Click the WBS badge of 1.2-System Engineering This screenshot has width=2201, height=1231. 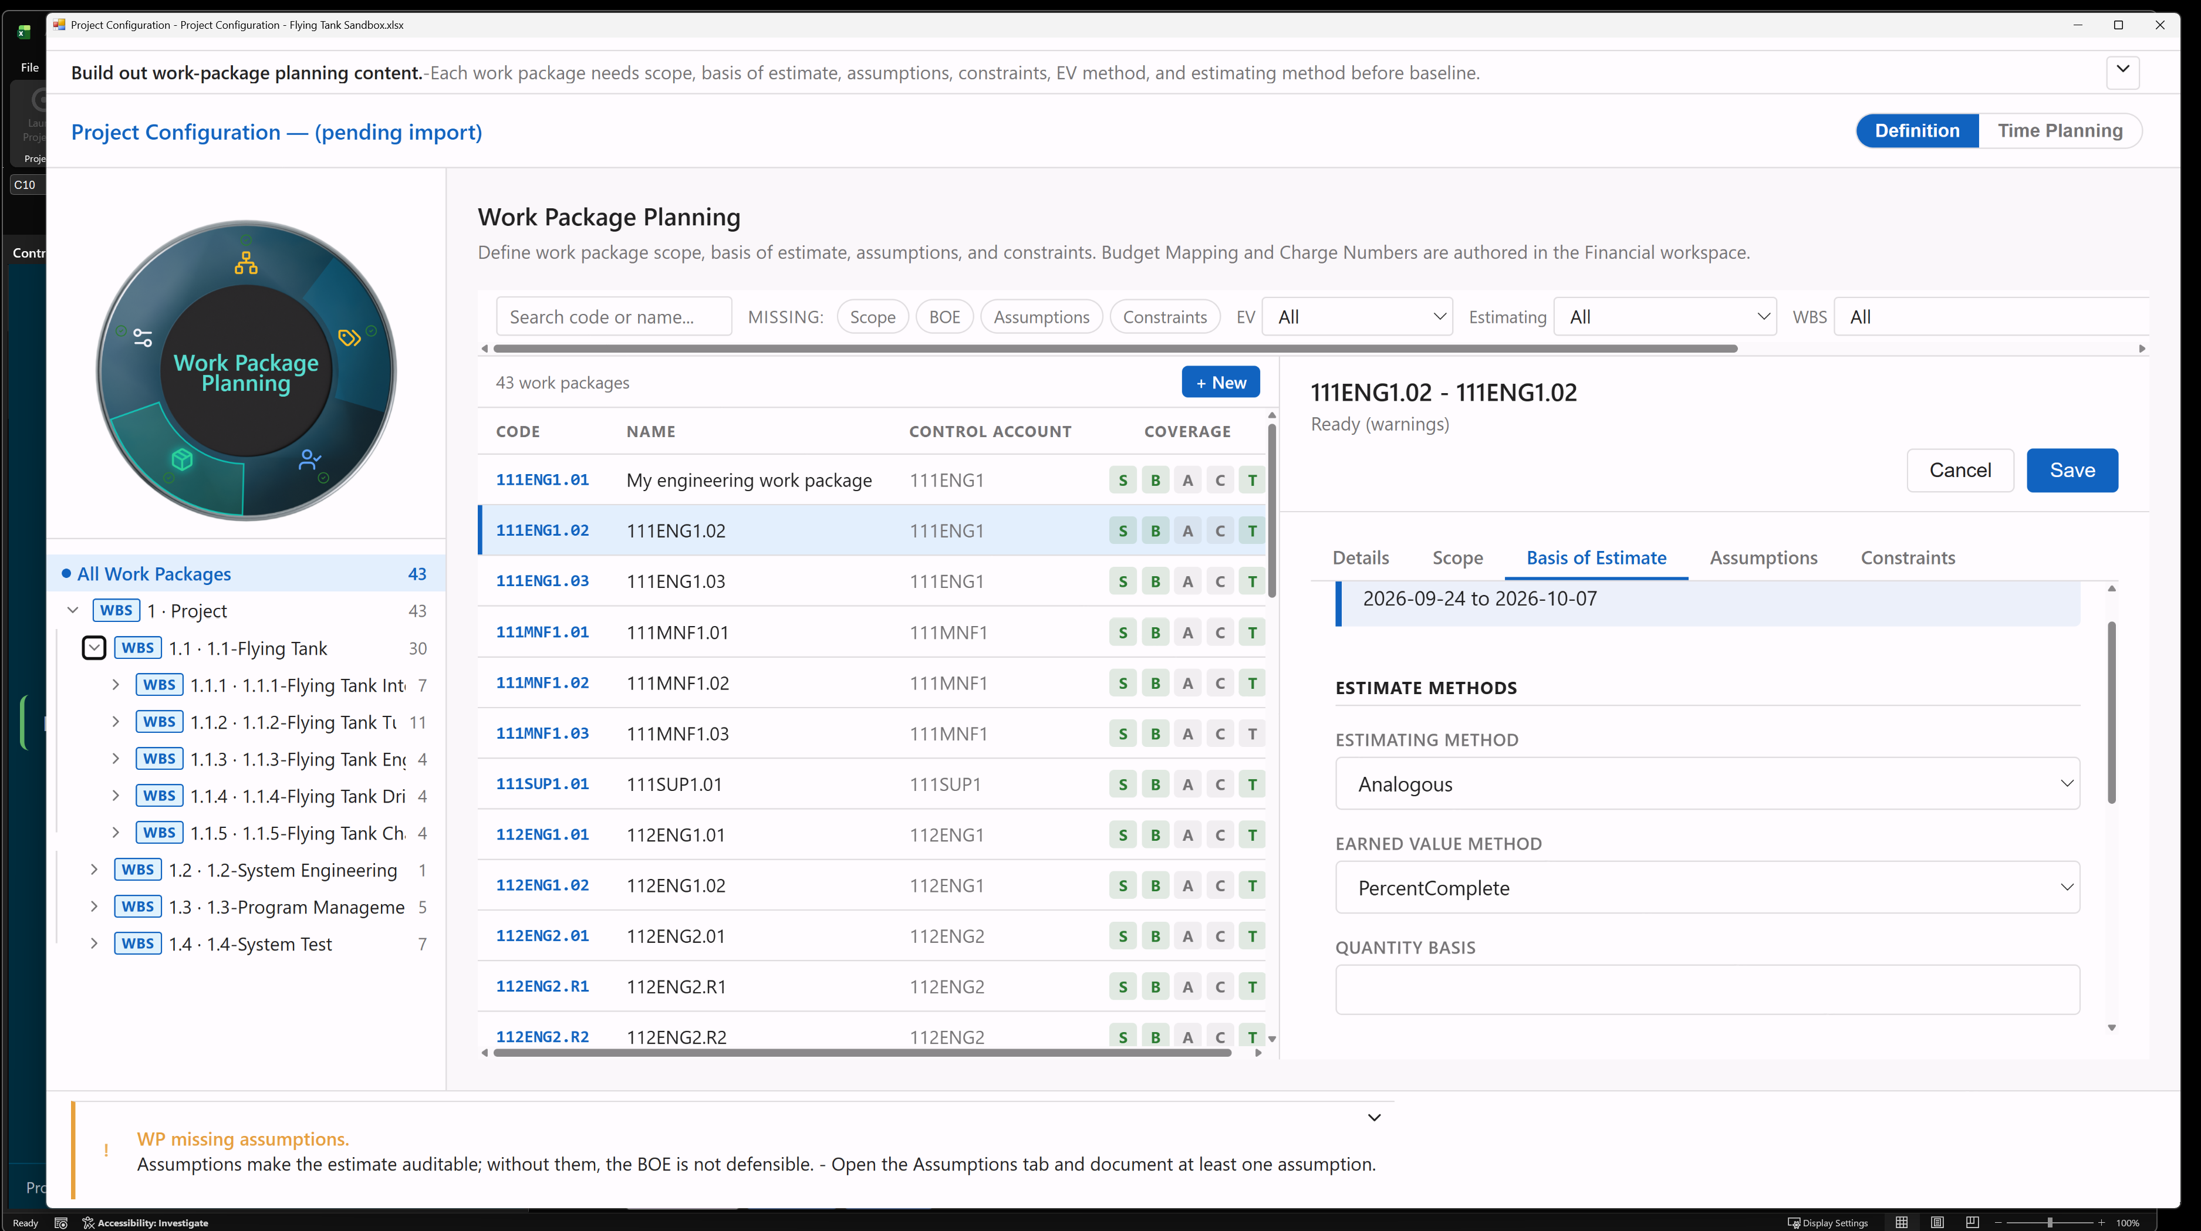[137, 870]
